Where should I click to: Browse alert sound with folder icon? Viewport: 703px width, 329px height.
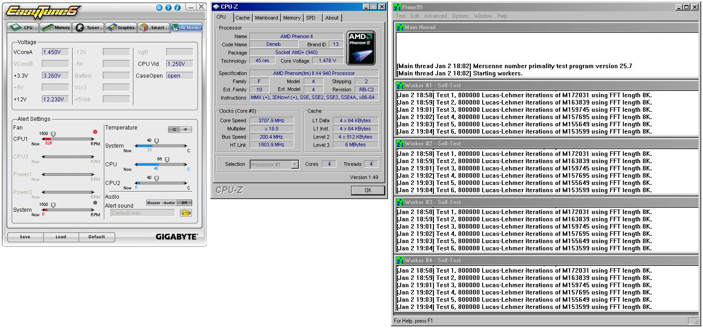click(x=186, y=213)
